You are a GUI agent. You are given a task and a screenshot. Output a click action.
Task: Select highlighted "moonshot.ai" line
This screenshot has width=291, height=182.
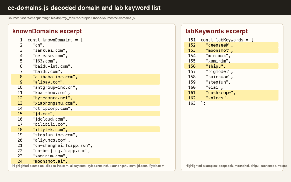point(85,161)
